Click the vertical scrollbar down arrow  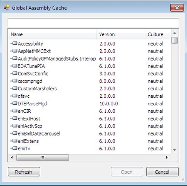175,150
